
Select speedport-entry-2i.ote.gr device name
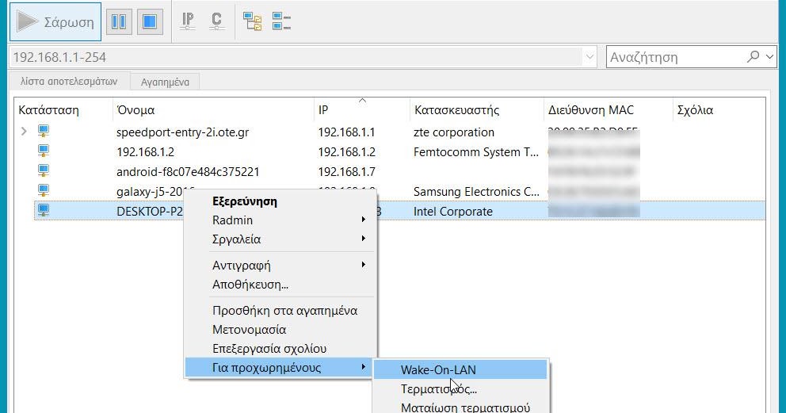pos(182,132)
